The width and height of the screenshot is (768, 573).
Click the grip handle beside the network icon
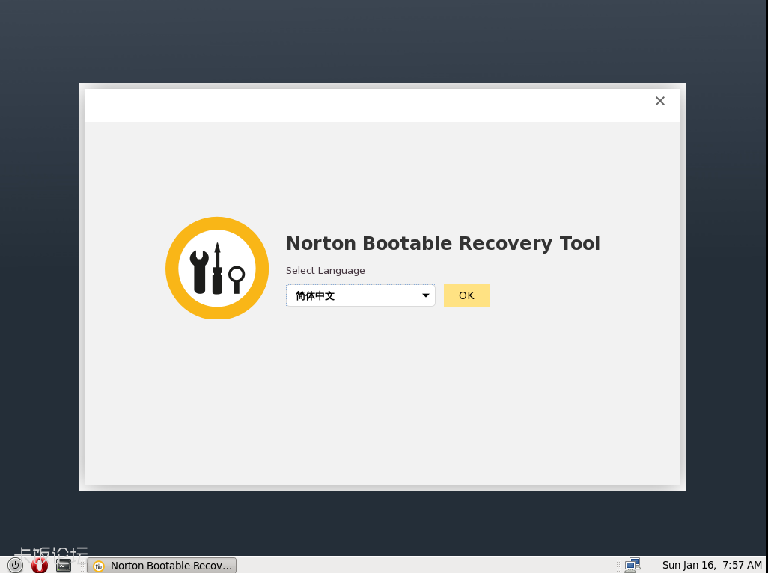point(617,565)
